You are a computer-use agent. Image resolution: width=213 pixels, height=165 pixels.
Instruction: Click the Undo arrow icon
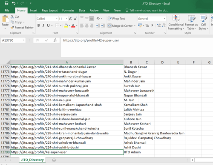coord(14,3)
